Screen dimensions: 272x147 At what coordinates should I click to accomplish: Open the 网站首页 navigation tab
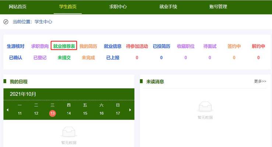click(18, 7)
